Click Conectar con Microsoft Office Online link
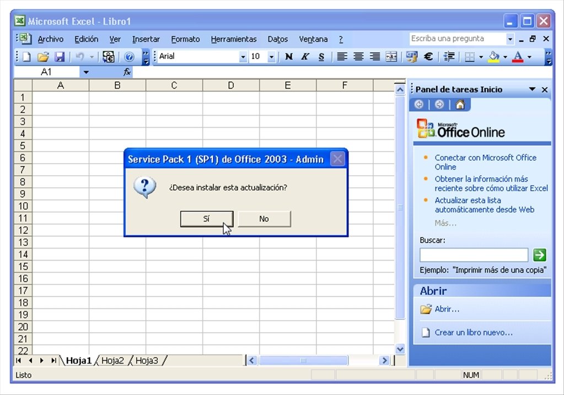This screenshot has height=395, width=564. (x=485, y=162)
